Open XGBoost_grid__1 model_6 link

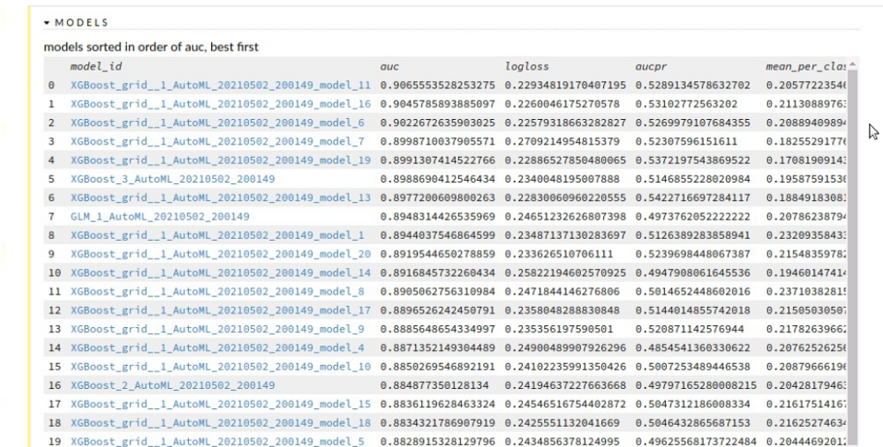pyautogui.click(x=217, y=123)
